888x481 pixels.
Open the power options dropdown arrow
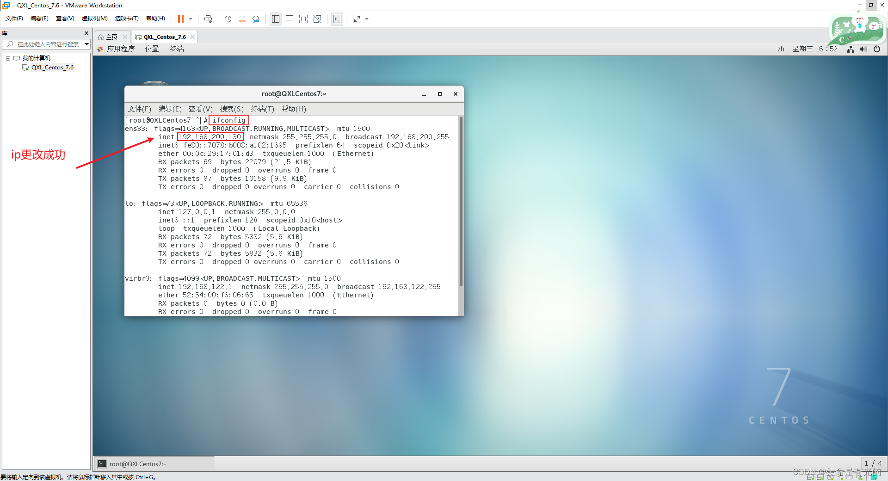point(191,19)
